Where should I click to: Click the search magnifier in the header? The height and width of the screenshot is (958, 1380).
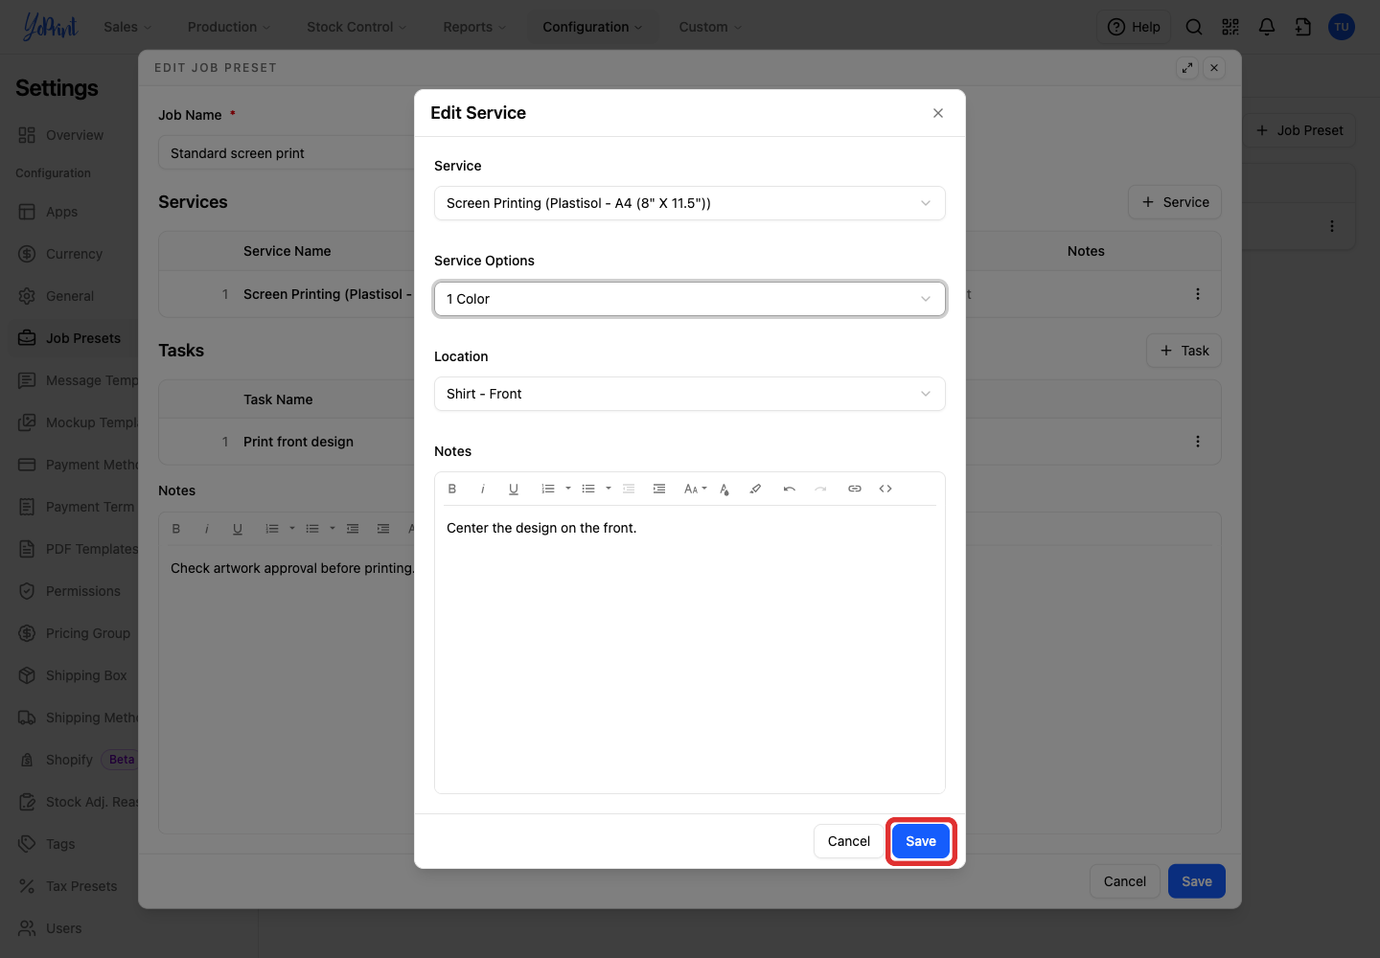1194,27
